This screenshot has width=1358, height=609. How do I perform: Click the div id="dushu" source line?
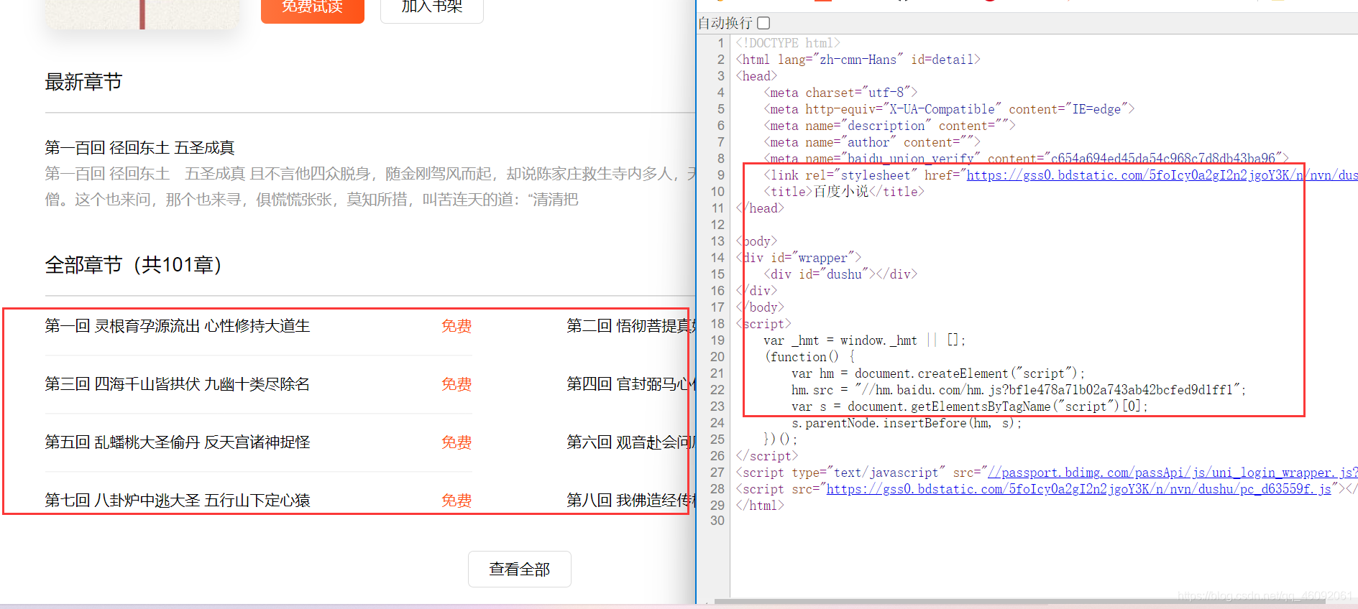coord(840,274)
